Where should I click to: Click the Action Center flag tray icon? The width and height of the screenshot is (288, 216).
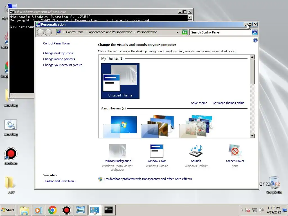point(247,210)
